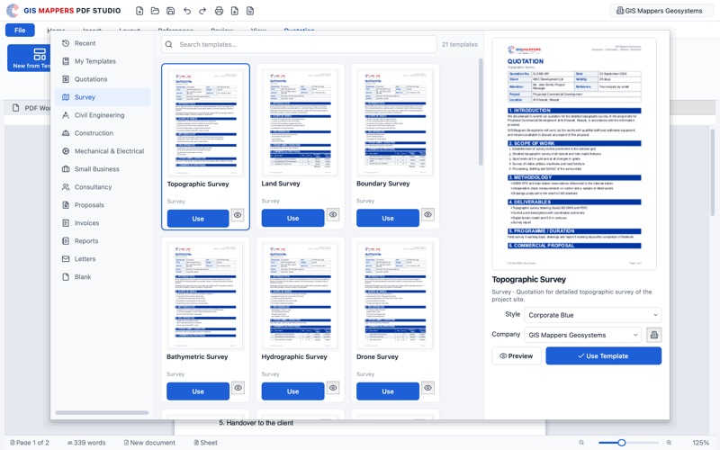
Task: Click the large quotation preview image
Action: [x=574, y=154]
